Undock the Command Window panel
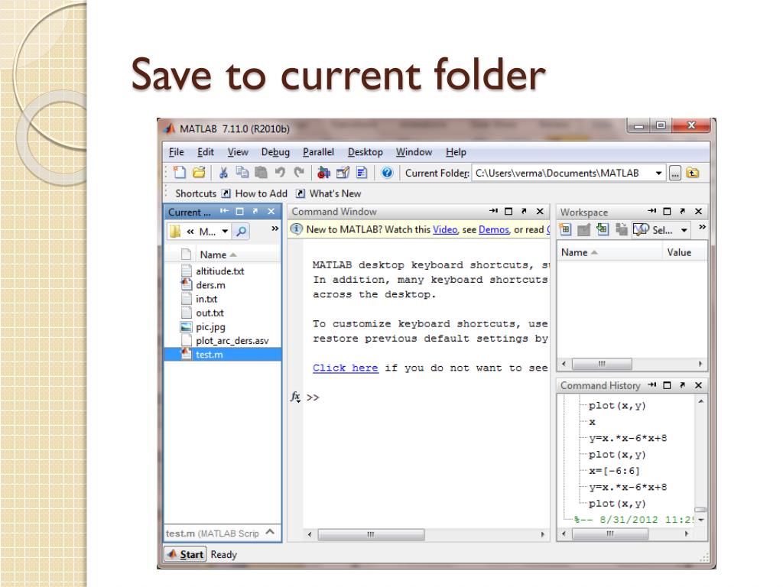783x587 pixels. [524, 211]
